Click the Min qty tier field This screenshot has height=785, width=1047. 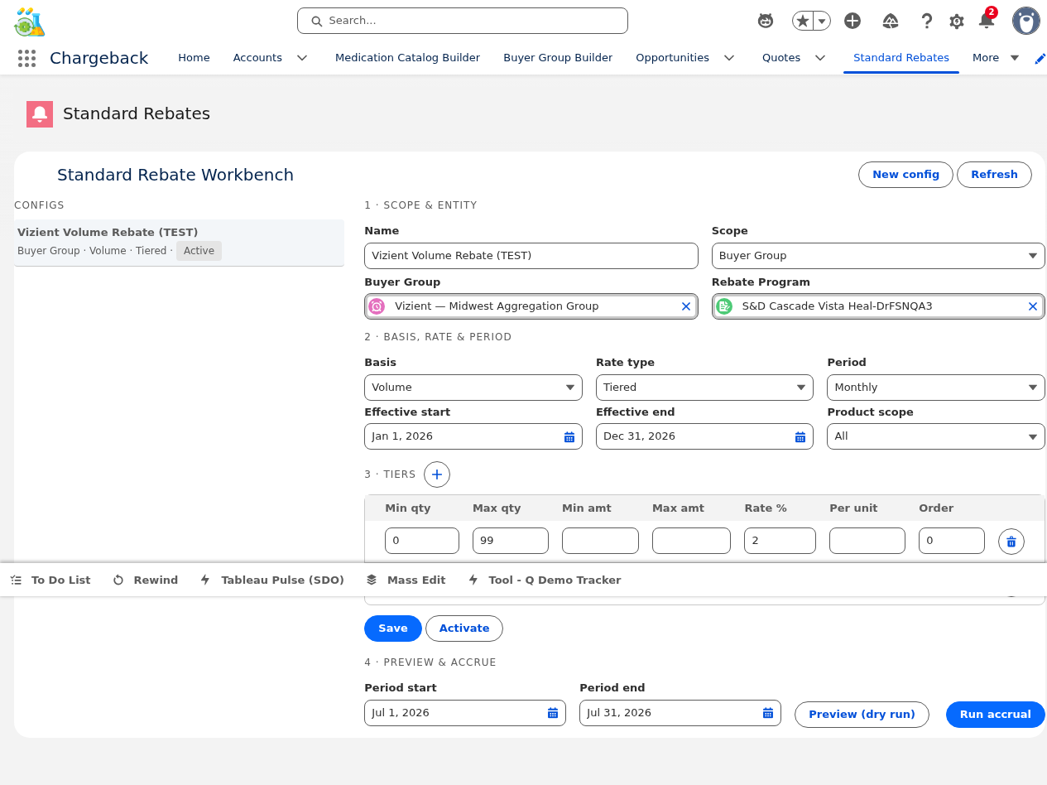tap(422, 541)
